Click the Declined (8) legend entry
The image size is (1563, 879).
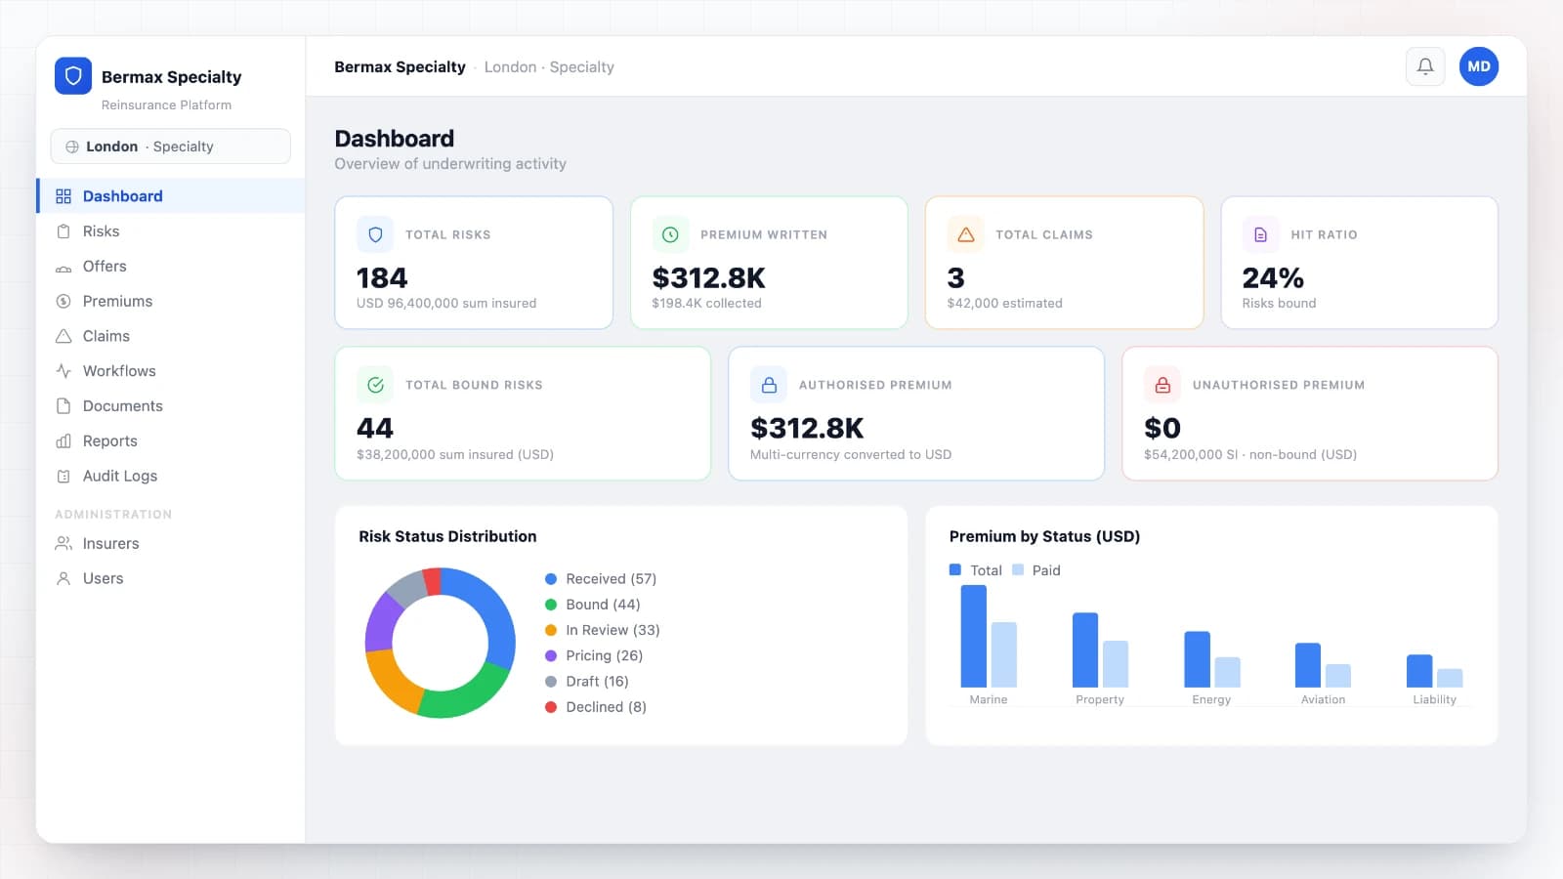[x=596, y=707]
